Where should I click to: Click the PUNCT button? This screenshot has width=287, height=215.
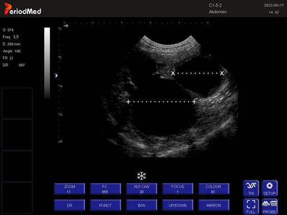106,205
